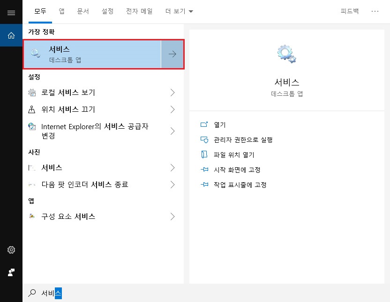Select 위치 서비스 끄기 result
The height and width of the screenshot is (302, 390).
(x=103, y=109)
